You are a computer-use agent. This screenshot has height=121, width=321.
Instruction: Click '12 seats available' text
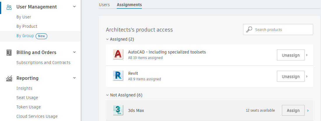click(260, 110)
